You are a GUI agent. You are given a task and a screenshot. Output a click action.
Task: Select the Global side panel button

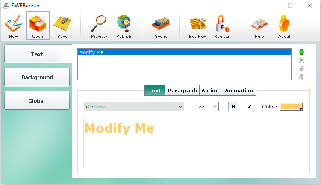pyautogui.click(x=37, y=101)
